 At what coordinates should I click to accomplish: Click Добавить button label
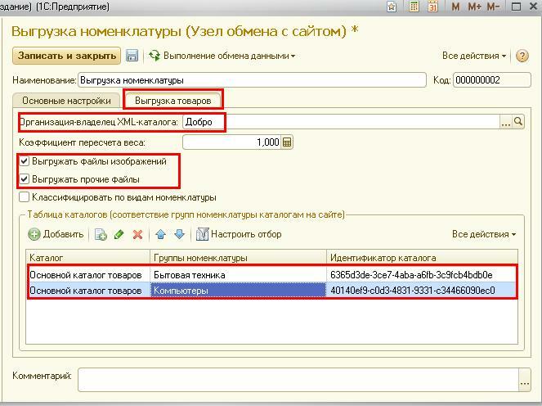point(63,234)
